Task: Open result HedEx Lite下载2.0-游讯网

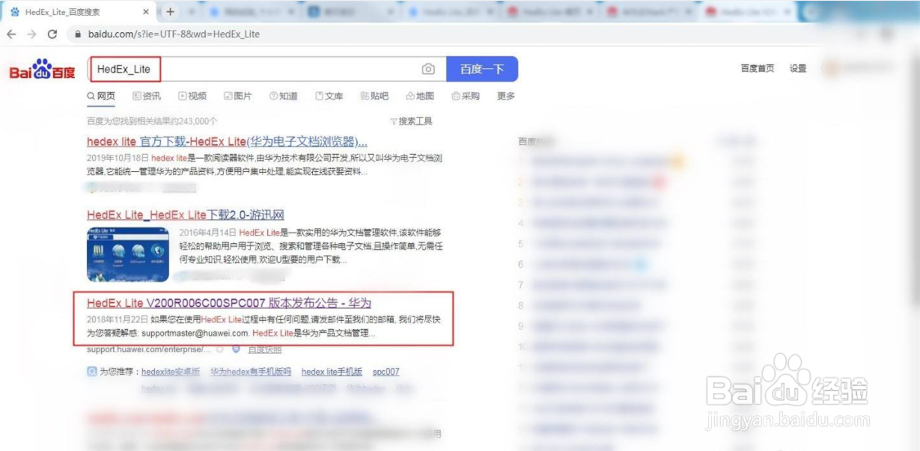Action: (185, 215)
